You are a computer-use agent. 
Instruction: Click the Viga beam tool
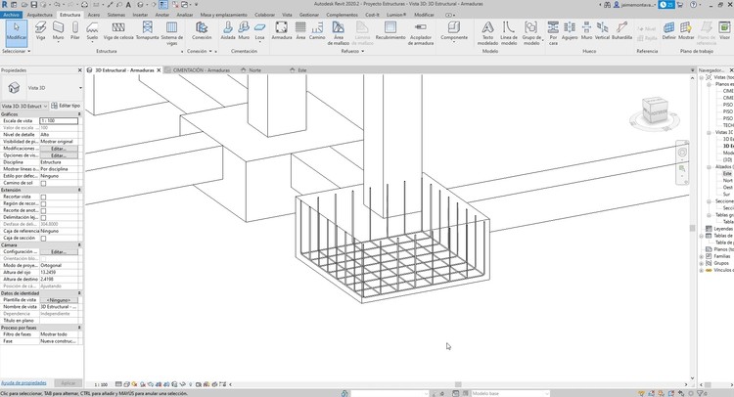tap(41, 31)
